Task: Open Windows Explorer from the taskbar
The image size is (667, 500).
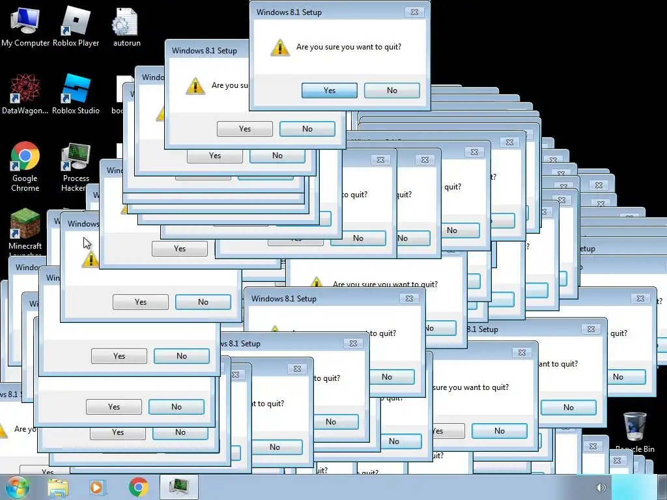Action: (x=58, y=487)
